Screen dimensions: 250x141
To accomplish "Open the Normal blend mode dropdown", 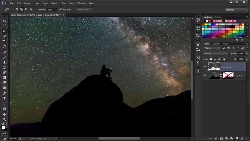I will coord(215,54).
